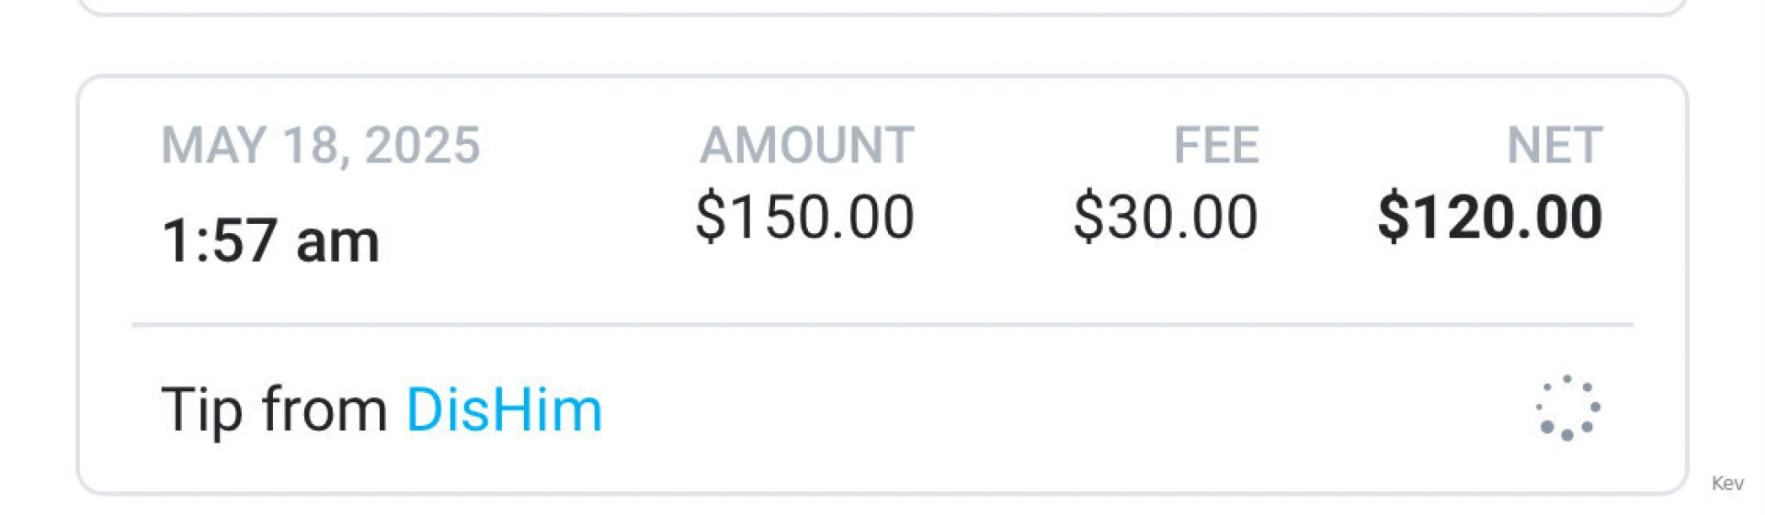The width and height of the screenshot is (1765, 515).
Task: Click the dotted loading spinner icon
Action: 1567,408
